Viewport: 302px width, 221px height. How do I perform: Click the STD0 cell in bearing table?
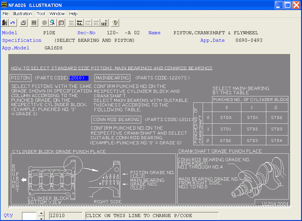coord(226,117)
